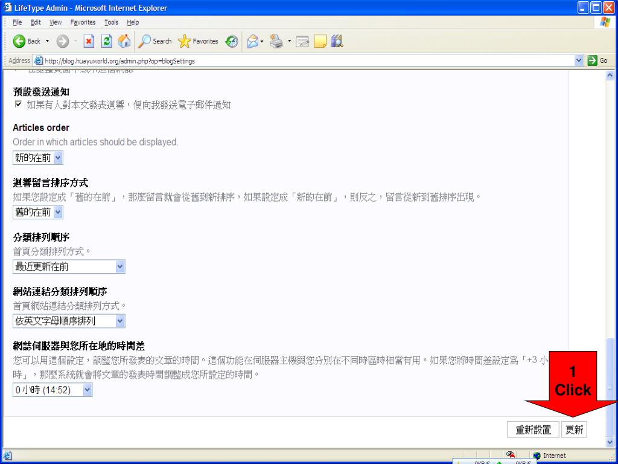Click the Articles order heading text
The image size is (618, 464).
(41, 128)
